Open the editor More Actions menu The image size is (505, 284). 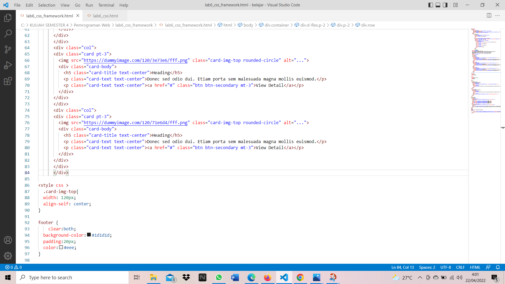[x=498, y=16]
